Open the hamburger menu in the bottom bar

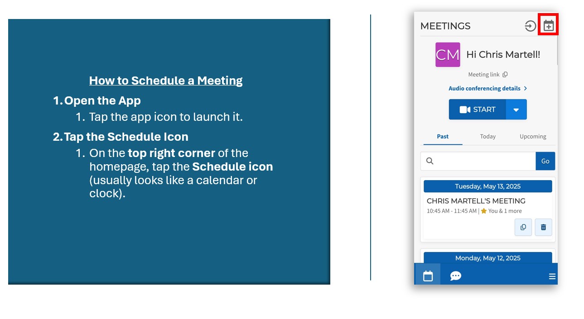552,276
